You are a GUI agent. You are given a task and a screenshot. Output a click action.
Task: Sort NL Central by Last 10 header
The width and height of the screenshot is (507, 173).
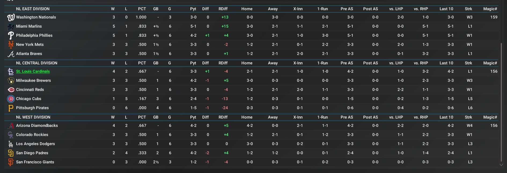pos(446,63)
